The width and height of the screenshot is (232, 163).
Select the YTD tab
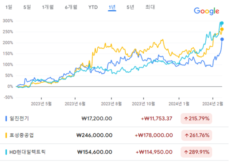[x=93, y=7]
